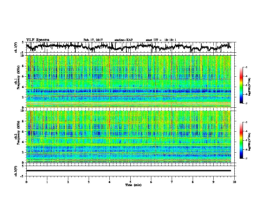Click the "ch.1(V)" waveform axis label
Viewport: 264px width, 204px height.
(x=16, y=47)
